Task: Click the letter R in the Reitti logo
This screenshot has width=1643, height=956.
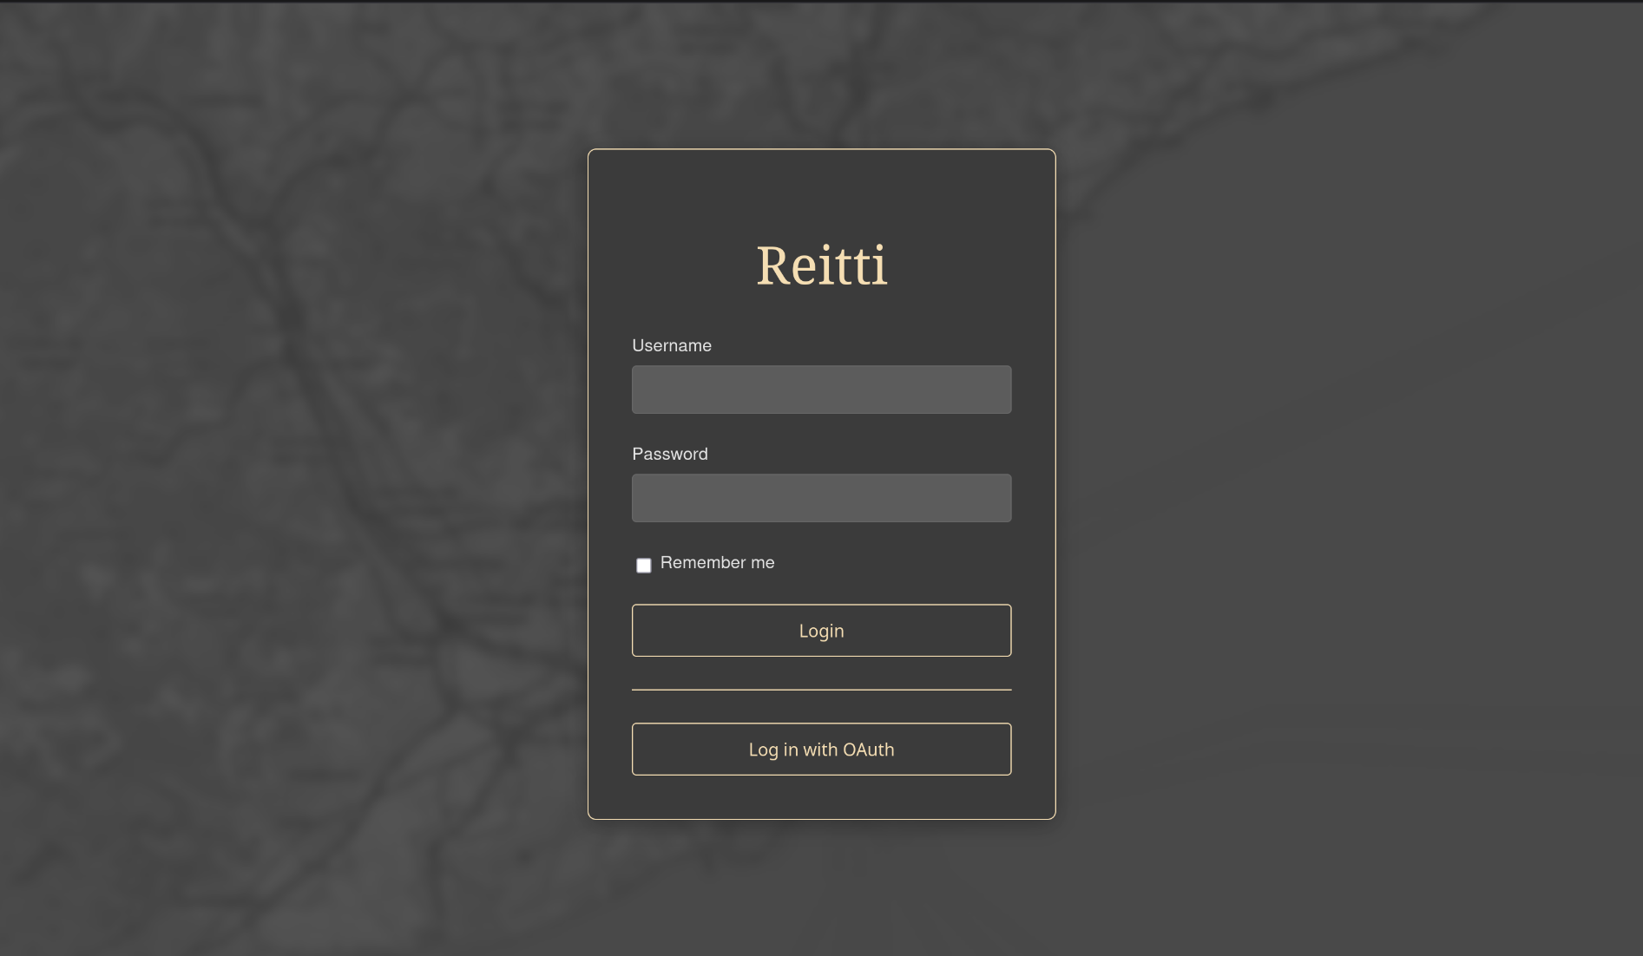Action: point(772,266)
